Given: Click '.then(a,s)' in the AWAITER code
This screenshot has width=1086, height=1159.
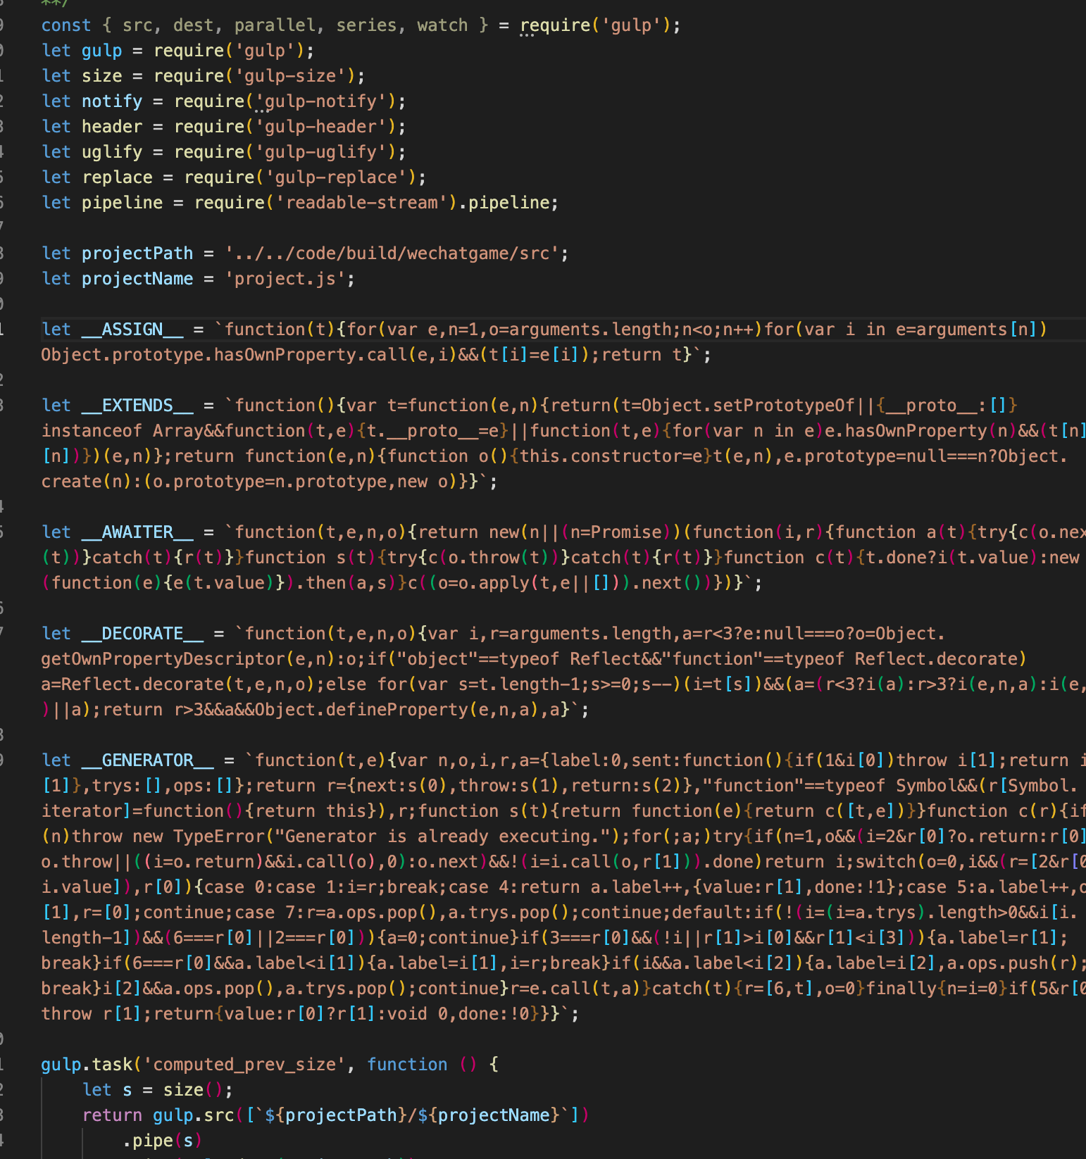Looking at the screenshot, I should [347, 583].
